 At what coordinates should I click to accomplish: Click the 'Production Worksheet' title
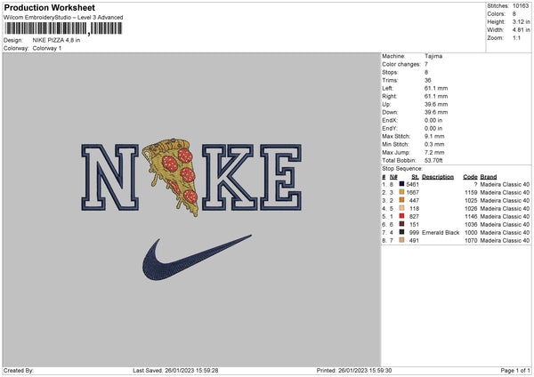[50, 7]
